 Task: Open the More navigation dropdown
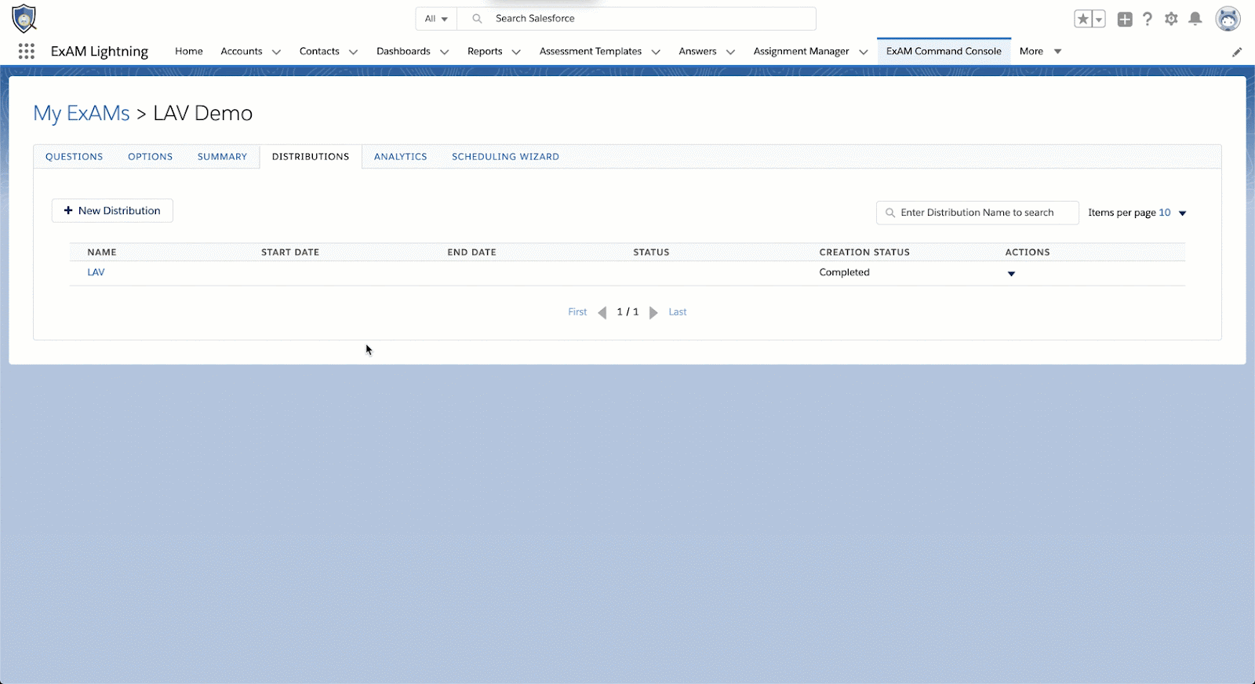[x=1041, y=51]
